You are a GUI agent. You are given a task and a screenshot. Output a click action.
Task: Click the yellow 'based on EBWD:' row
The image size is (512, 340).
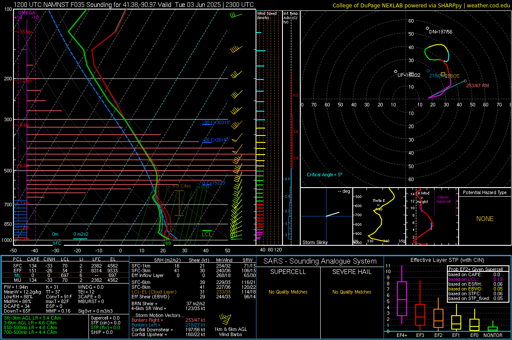[x=476, y=289]
